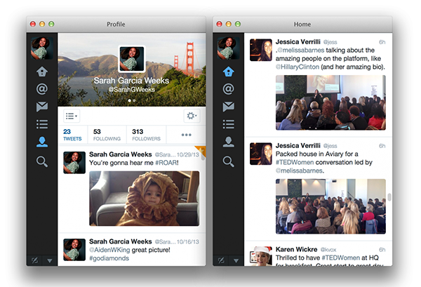Open Messages envelope in Profile window sidebar

point(42,107)
